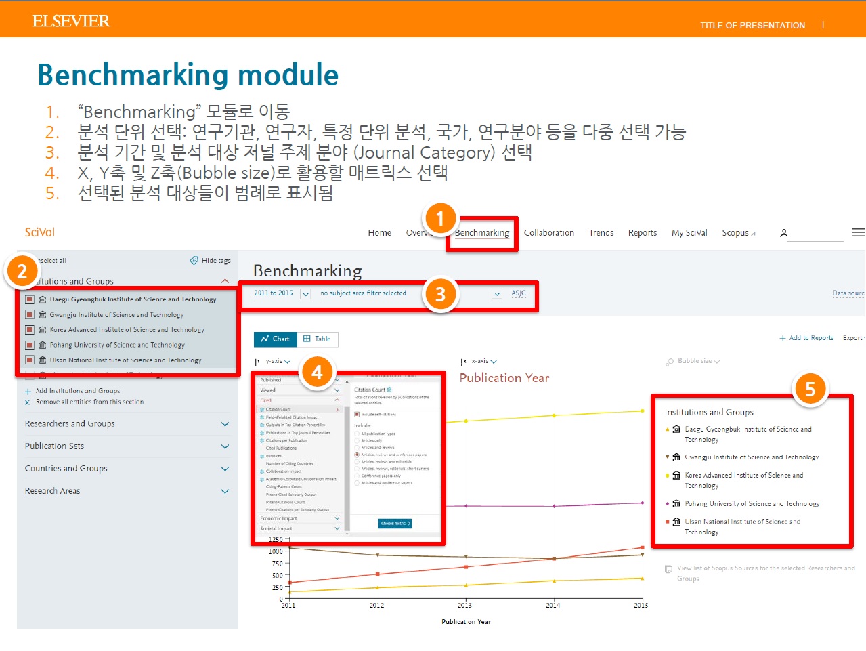Screen dimensions: 866x651
Task: Open the hamburger menu icon
Action: point(859,232)
